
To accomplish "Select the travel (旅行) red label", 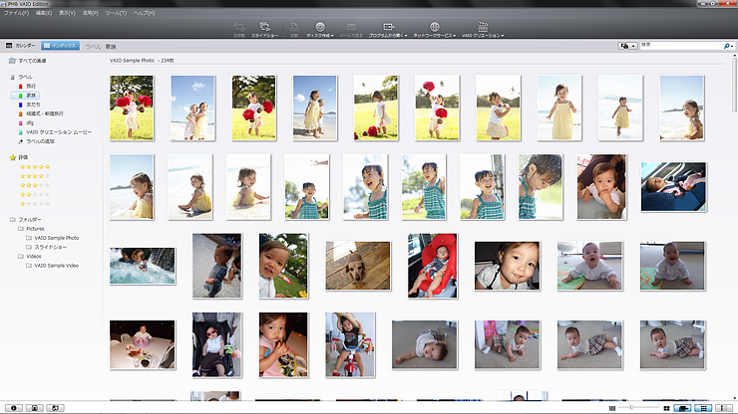I will [32, 87].
